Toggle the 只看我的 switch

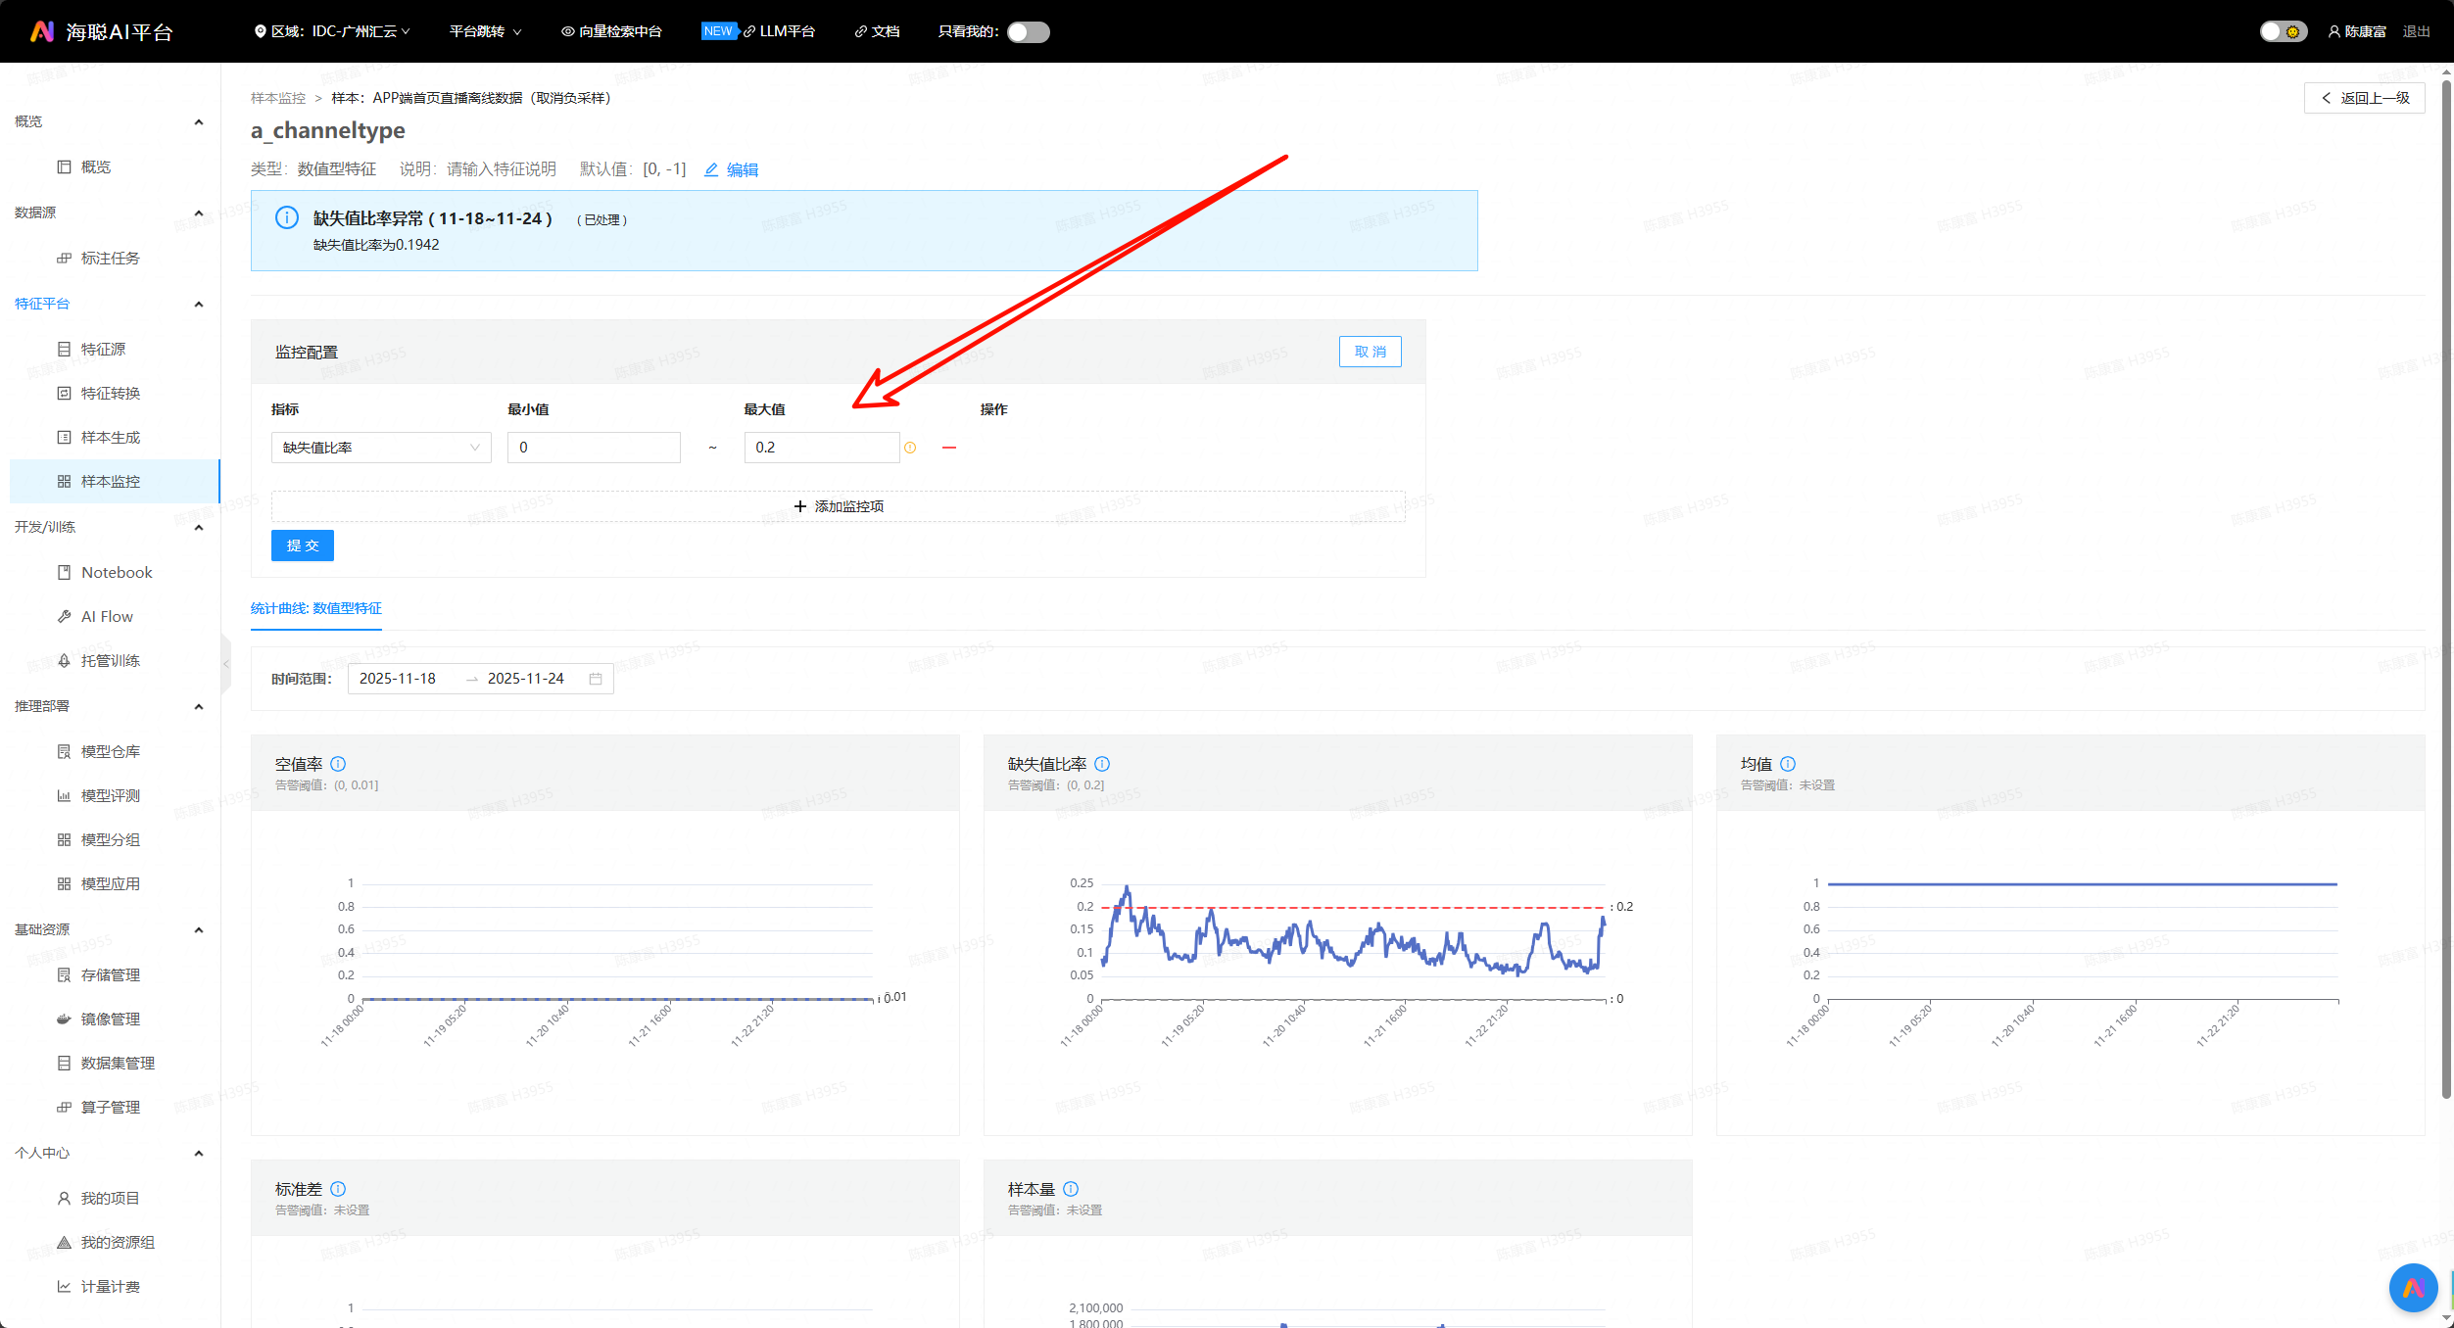click(x=1028, y=32)
